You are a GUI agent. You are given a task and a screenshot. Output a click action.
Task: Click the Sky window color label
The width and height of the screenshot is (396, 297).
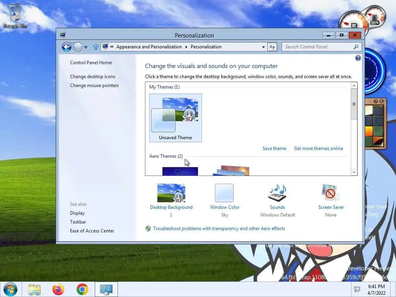click(225, 215)
